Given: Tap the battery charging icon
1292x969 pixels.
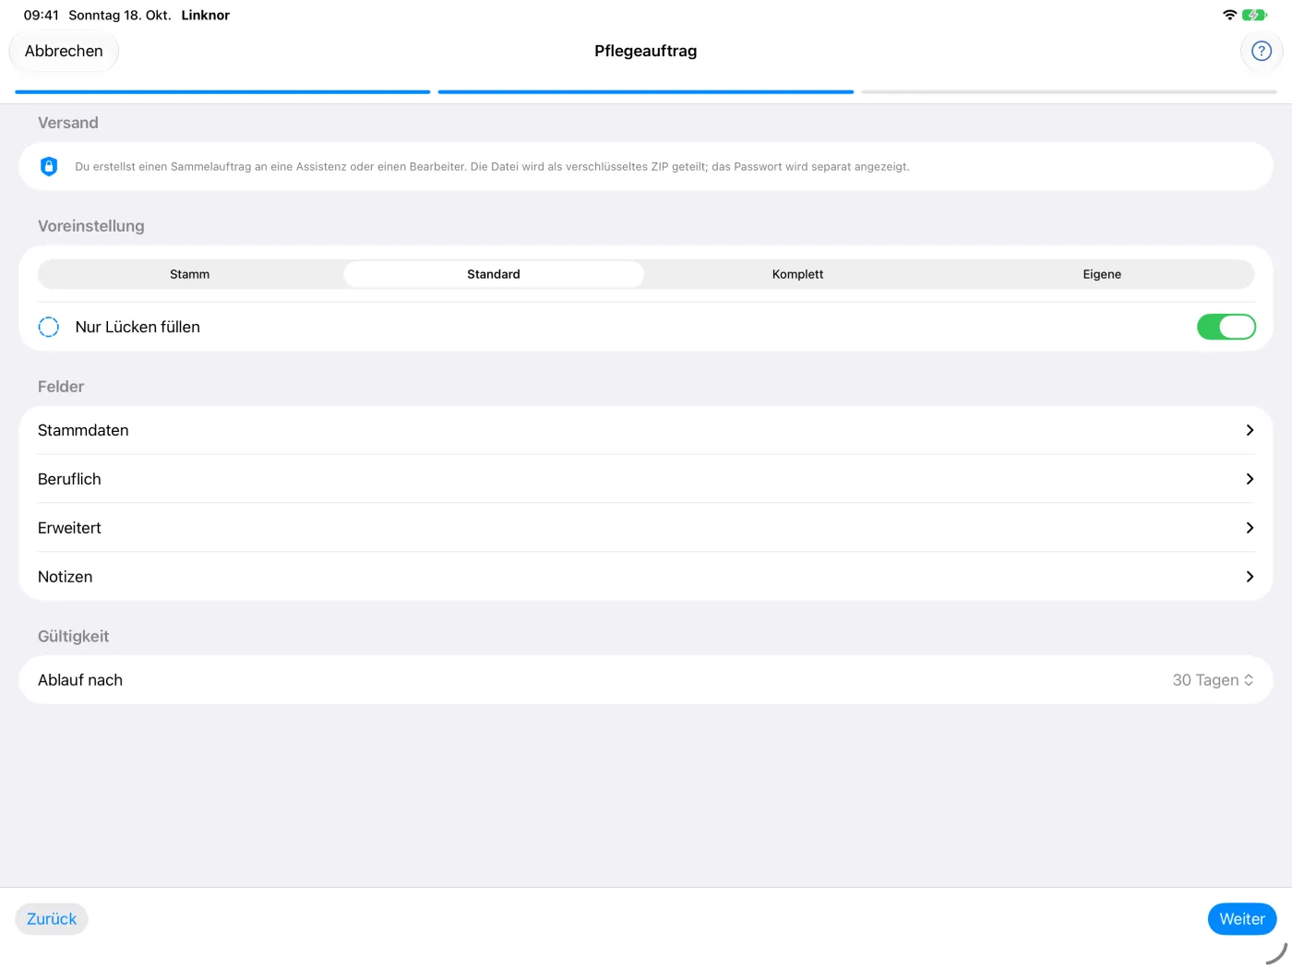Looking at the screenshot, I should click(1255, 15).
